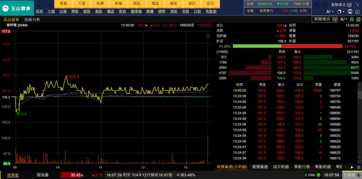Switch to the 成交明細 tab

281,167
